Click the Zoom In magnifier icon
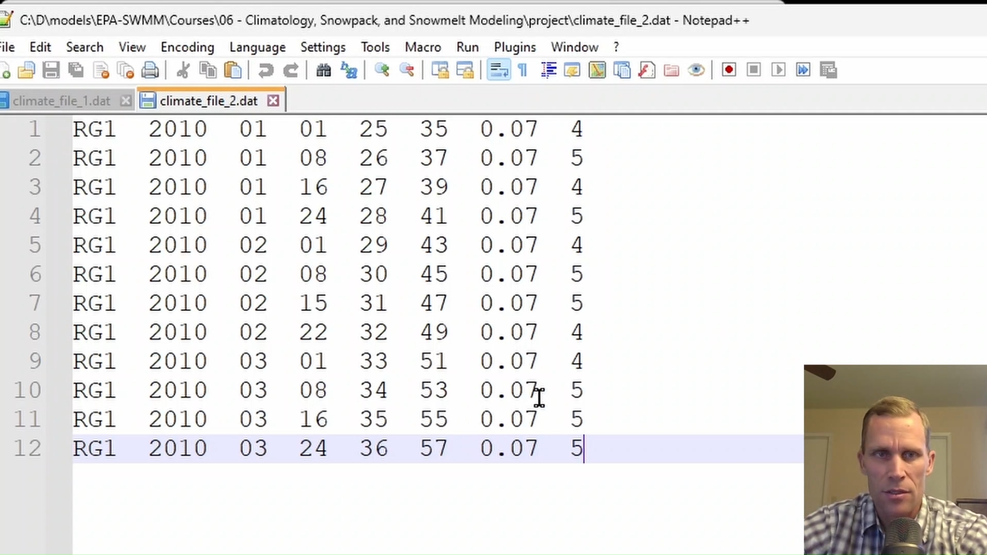 point(382,70)
